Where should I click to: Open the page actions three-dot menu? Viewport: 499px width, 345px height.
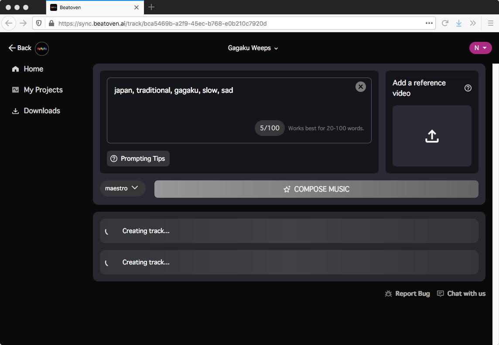pos(429,23)
